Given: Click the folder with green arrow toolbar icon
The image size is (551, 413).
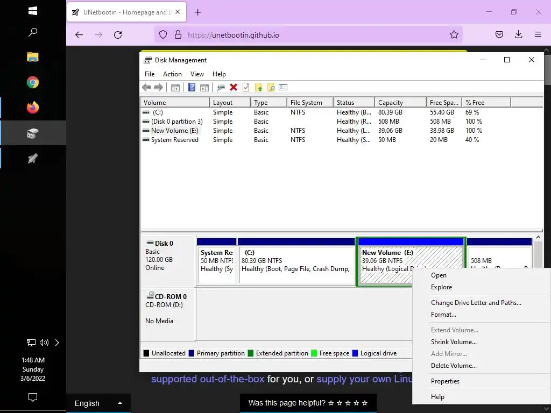Looking at the screenshot, I should (x=259, y=88).
